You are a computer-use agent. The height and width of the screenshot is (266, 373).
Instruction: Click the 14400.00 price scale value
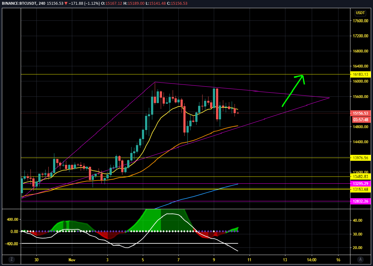pos(361,142)
